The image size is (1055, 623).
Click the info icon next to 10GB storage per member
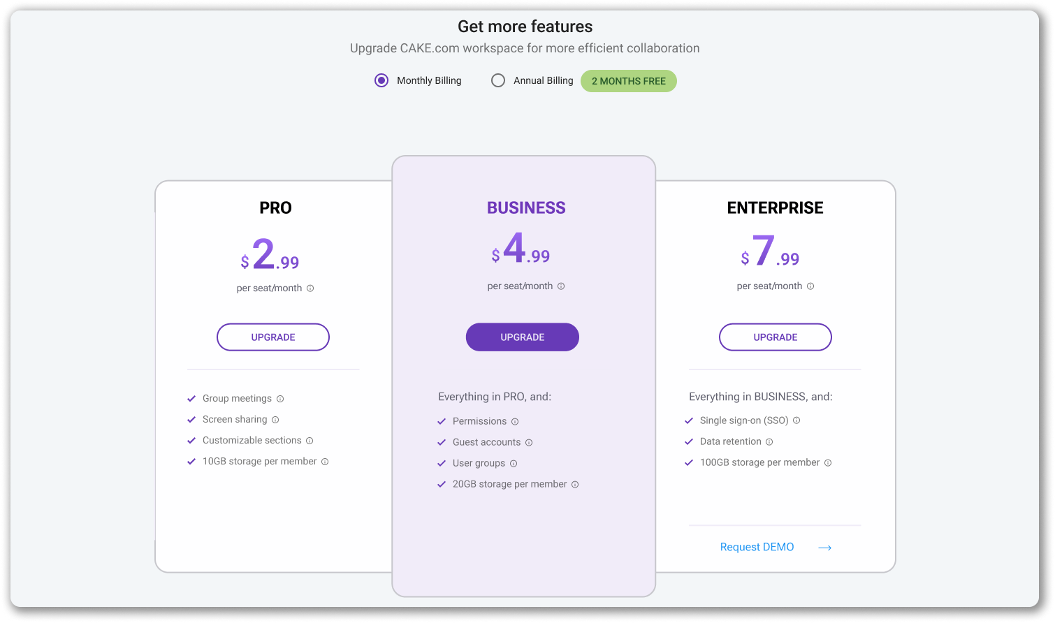point(324,461)
